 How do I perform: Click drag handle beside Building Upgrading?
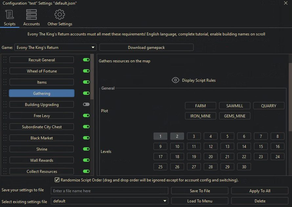point(5,105)
